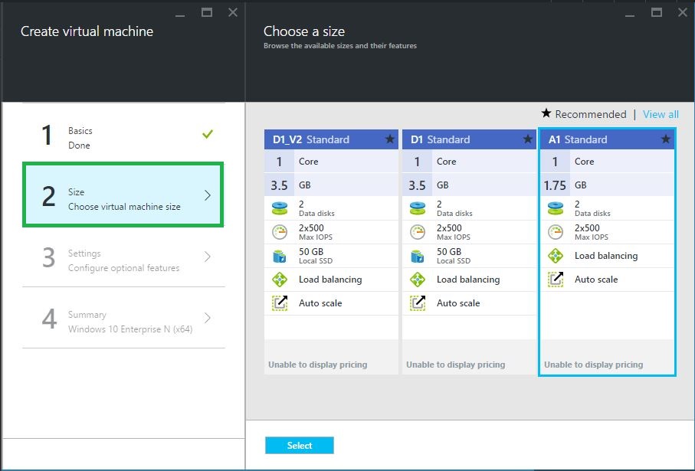This screenshot has width=695, height=471.
Task: Click 'Unable to display pricing' under D1_V2
Action: click(318, 365)
